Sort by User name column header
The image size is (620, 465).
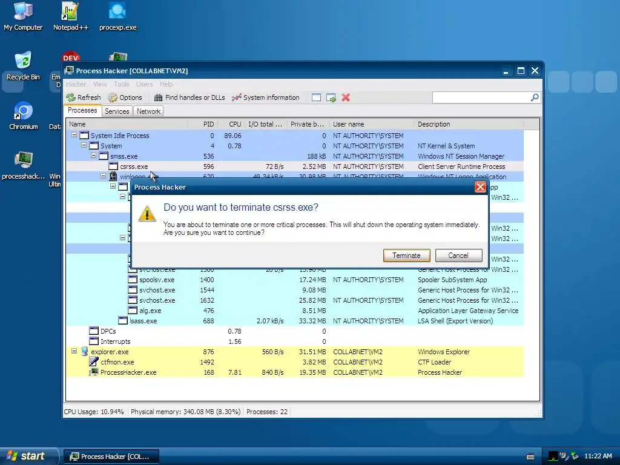coord(372,124)
